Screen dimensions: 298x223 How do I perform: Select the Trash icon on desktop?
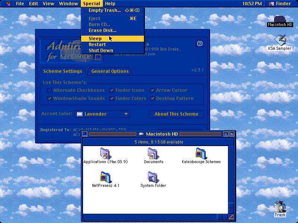point(280,207)
